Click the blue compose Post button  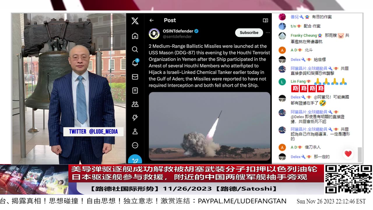[x=135, y=159]
